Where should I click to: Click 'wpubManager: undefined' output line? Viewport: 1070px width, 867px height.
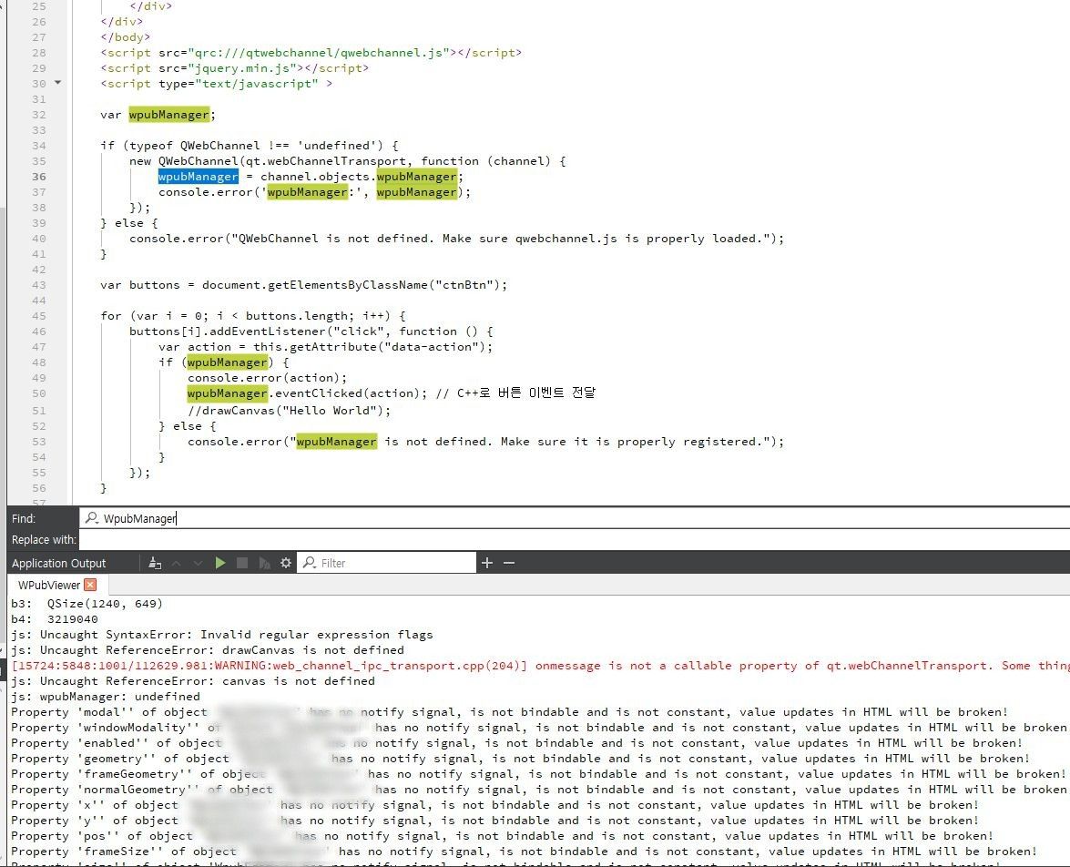[x=106, y=697]
